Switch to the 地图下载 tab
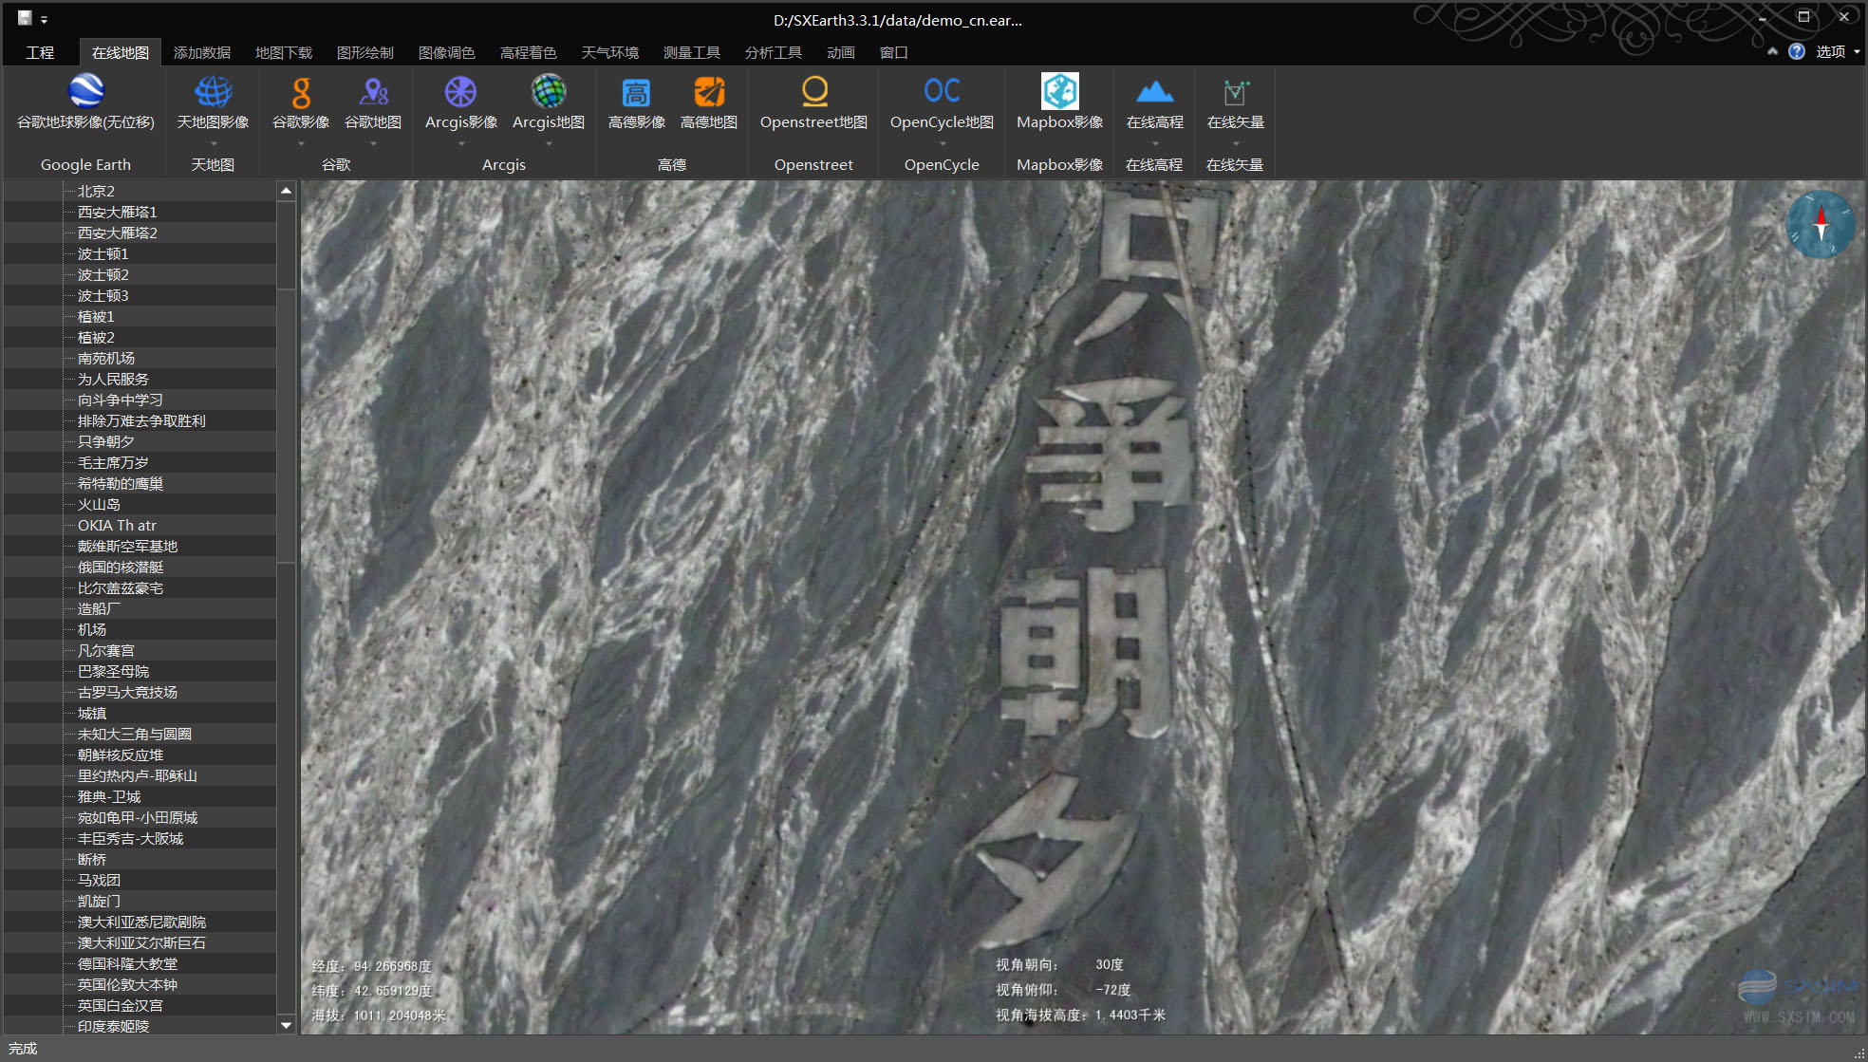The height and width of the screenshot is (1062, 1868). coord(284,52)
